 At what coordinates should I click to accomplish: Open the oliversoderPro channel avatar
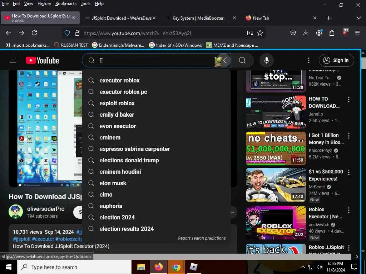pos(16,212)
